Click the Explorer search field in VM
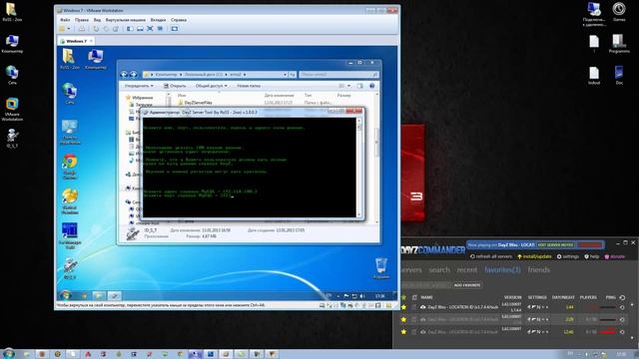 pyautogui.click(x=338, y=75)
